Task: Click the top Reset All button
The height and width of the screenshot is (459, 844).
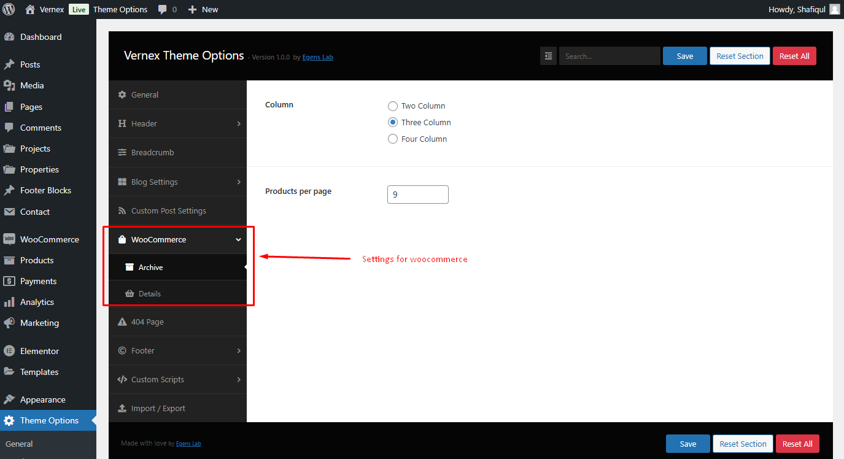Action: coord(794,56)
